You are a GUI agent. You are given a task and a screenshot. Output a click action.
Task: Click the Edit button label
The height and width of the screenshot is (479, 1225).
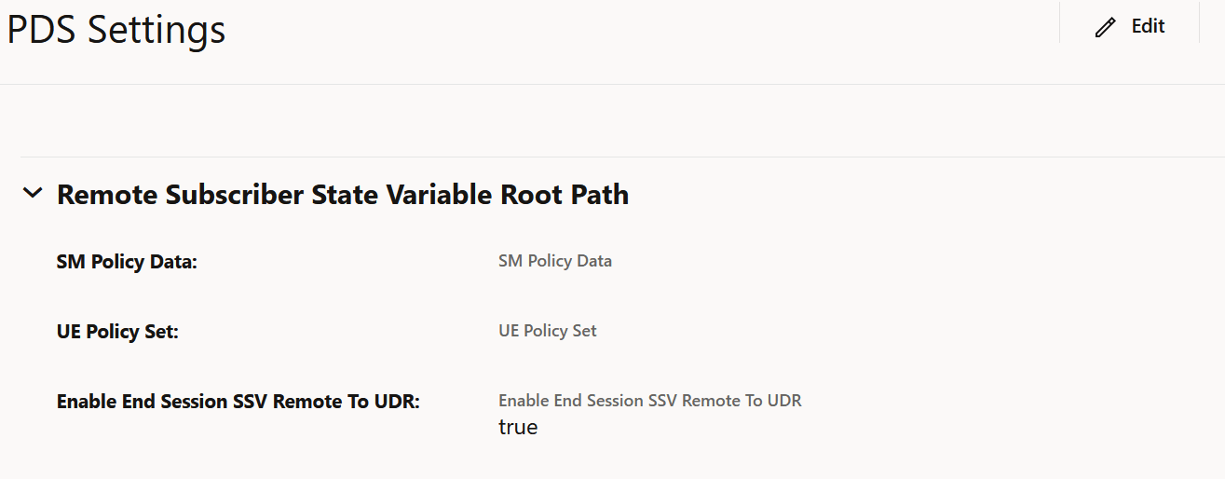1148,26
